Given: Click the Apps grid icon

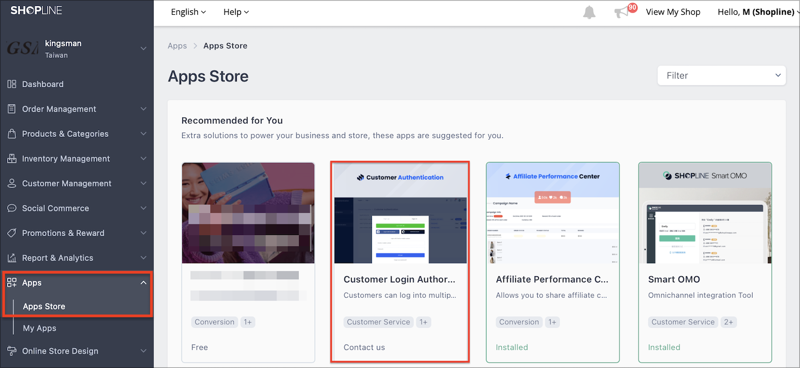Looking at the screenshot, I should pyautogui.click(x=11, y=282).
